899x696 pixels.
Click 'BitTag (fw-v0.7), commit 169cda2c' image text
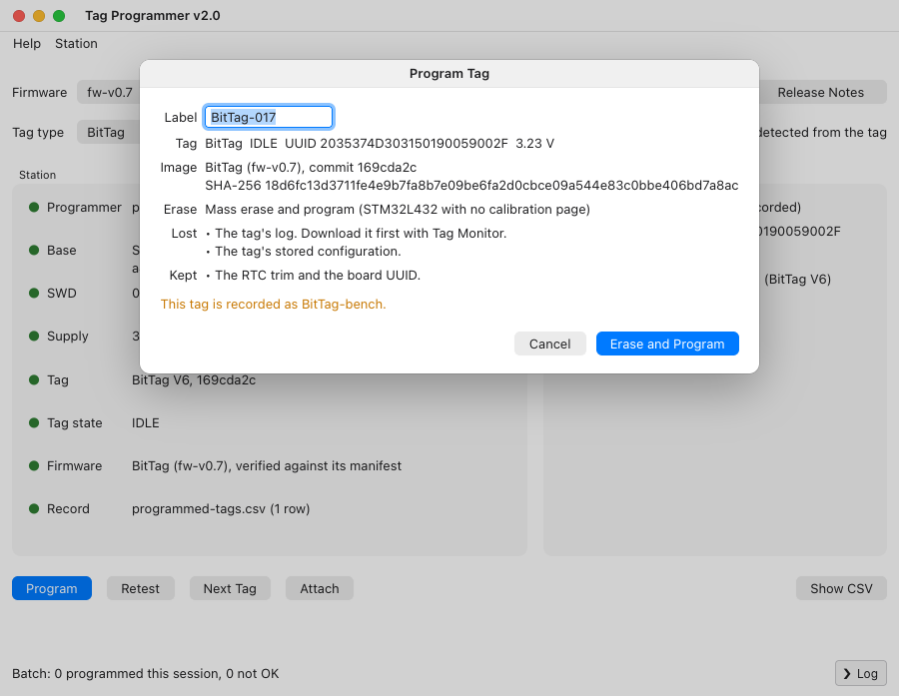pyautogui.click(x=311, y=168)
